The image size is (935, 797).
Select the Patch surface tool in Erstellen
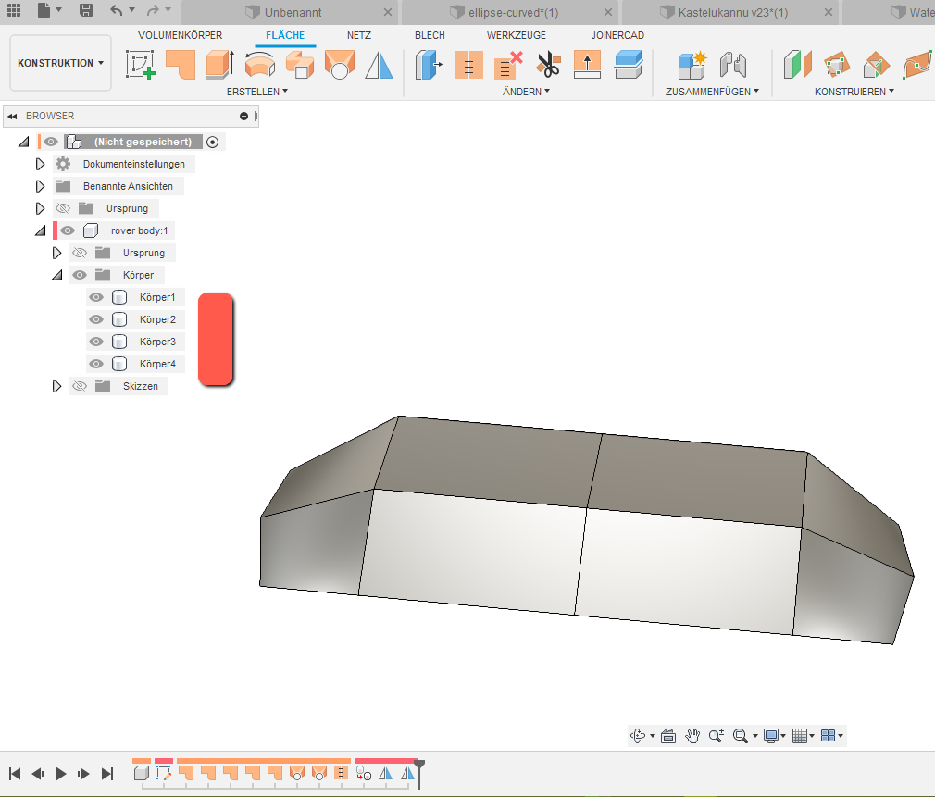tap(181, 65)
